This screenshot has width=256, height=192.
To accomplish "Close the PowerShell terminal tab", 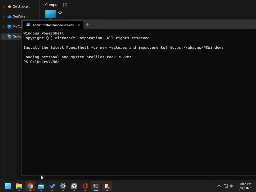I will point(79,25).
